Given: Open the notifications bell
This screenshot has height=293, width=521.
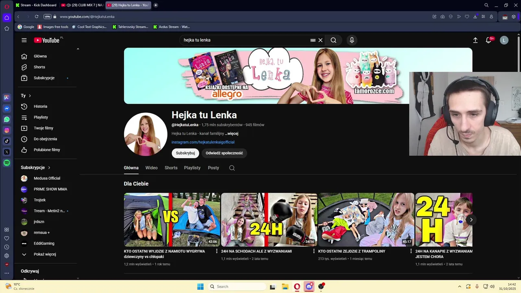Looking at the screenshot, I should pyautogui.click(x=489, y=40).
